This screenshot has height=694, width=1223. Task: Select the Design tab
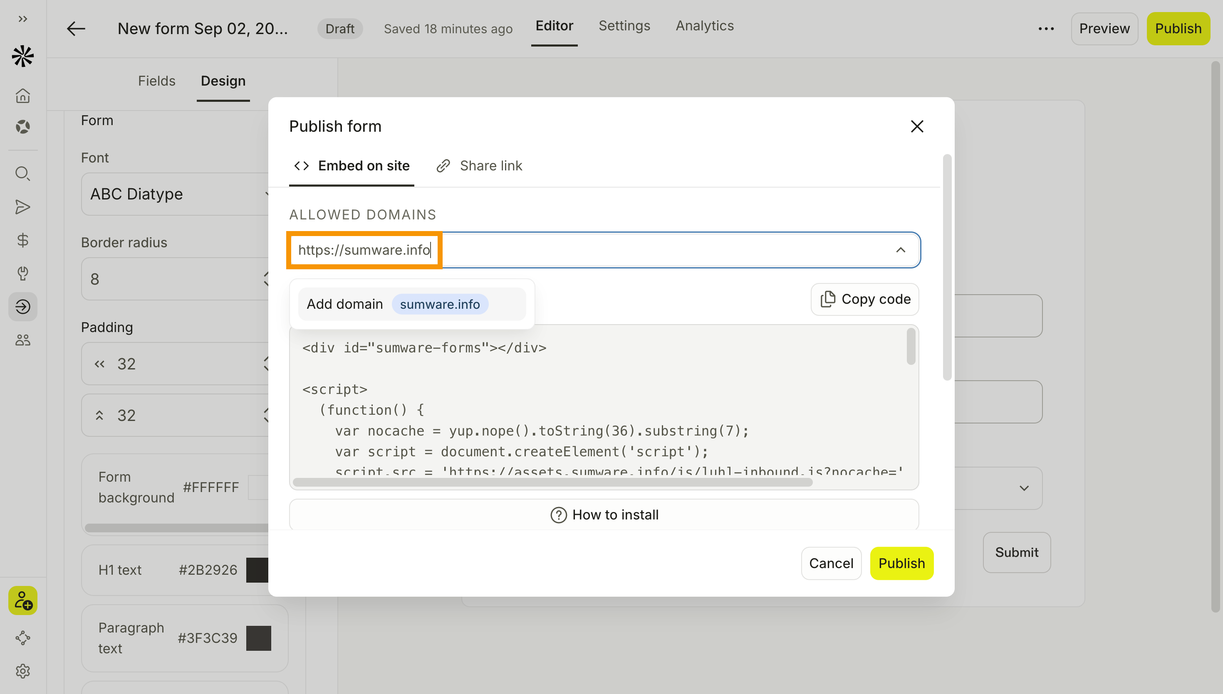tap(223, 81)
